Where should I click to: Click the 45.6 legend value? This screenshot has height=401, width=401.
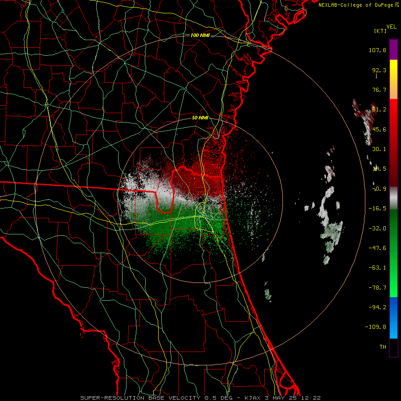pyautogui.click(x=379, y=129)
